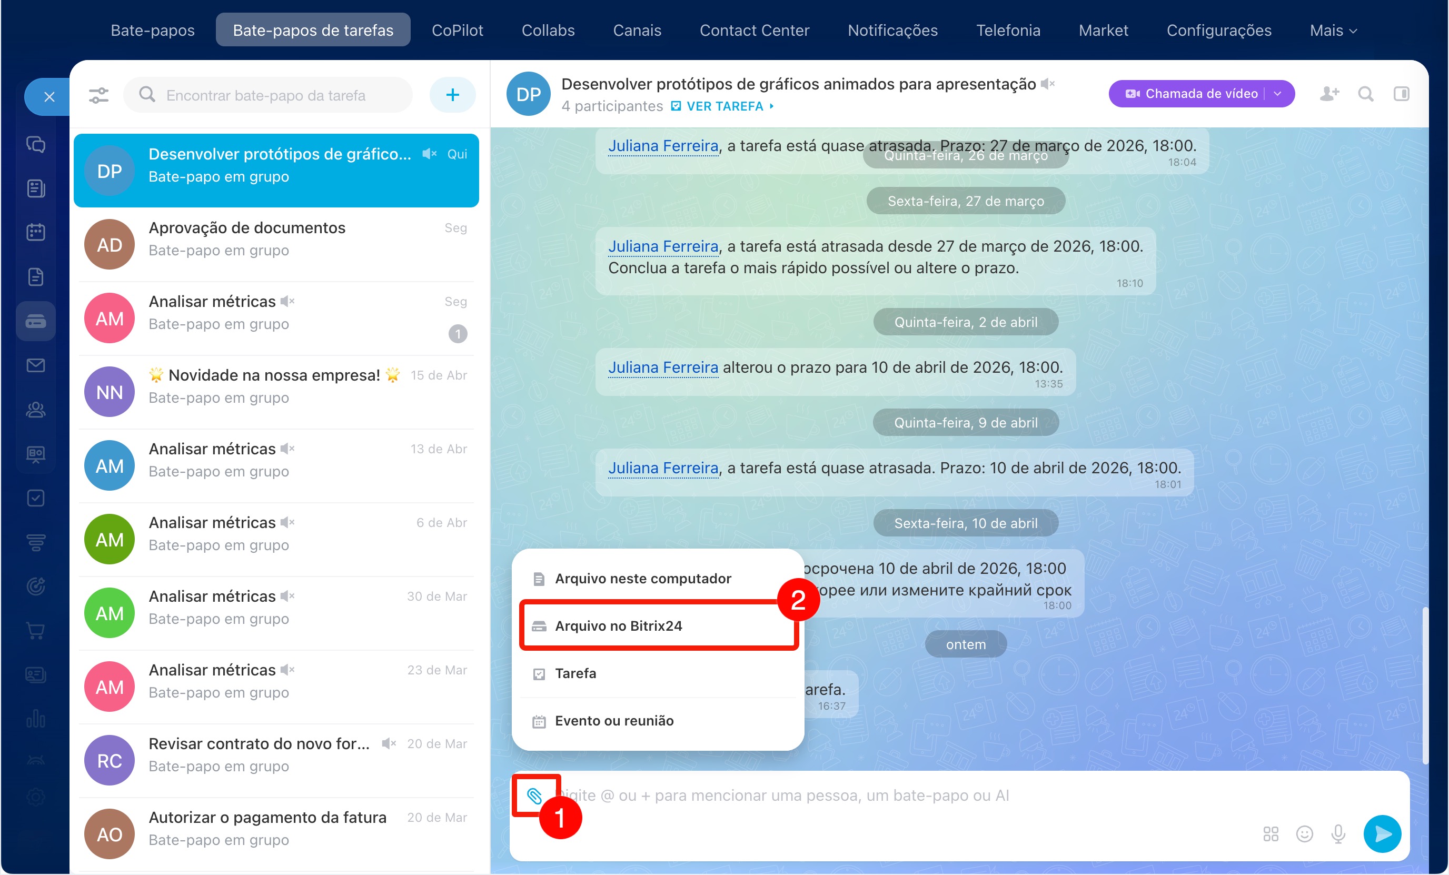This screenshot has width=1449, height=875.
Task: Open the mail icon in left sidebar
Action: pos(36,366)
